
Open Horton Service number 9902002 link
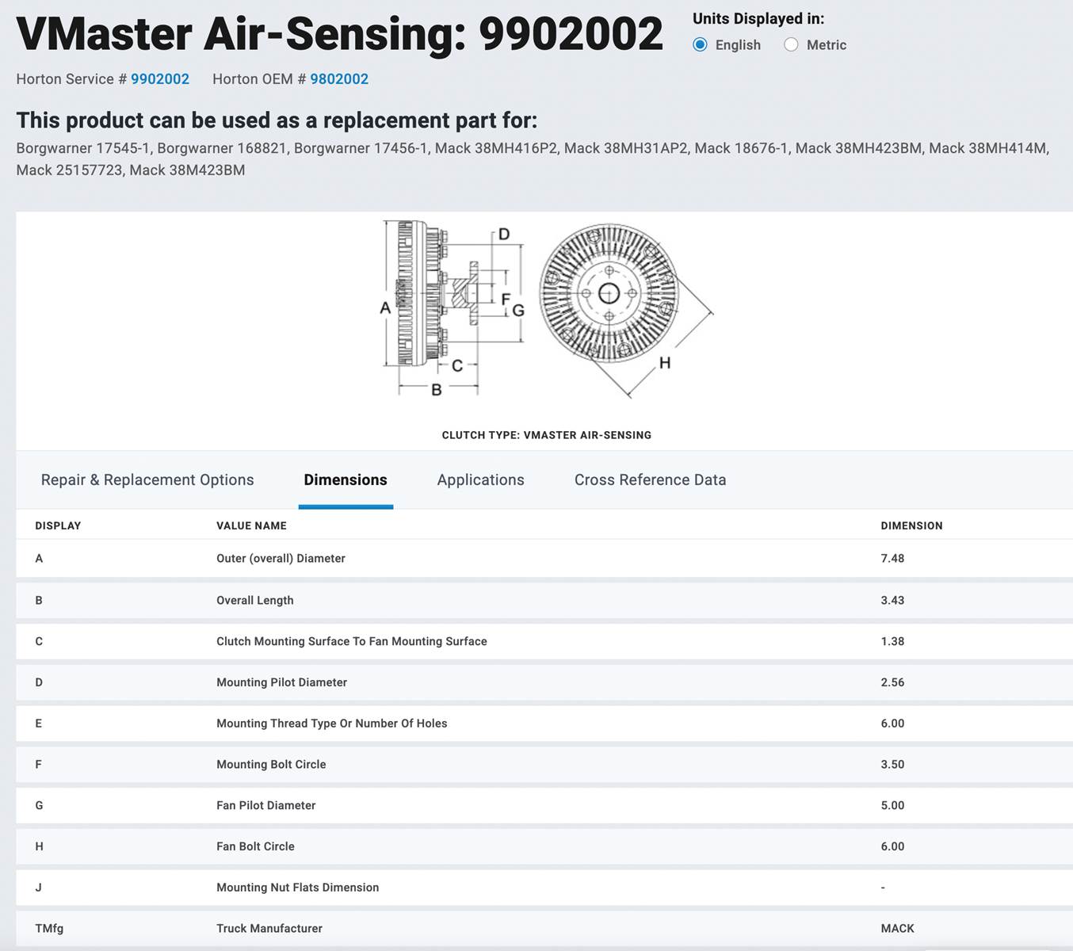tap(159, 79)
